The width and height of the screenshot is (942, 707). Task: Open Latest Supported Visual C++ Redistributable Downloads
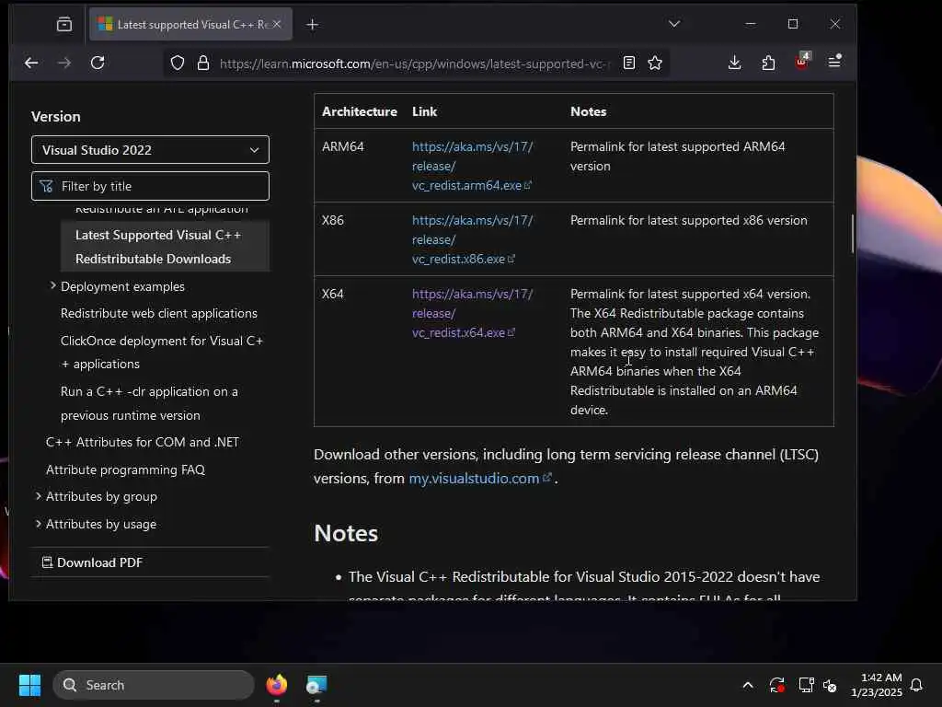point(165,247)
